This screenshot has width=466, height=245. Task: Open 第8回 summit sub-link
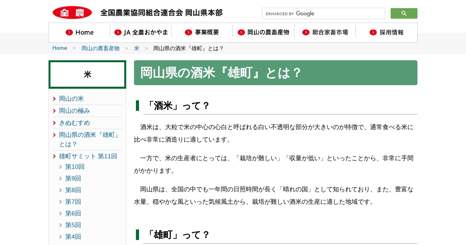[73, 190]
